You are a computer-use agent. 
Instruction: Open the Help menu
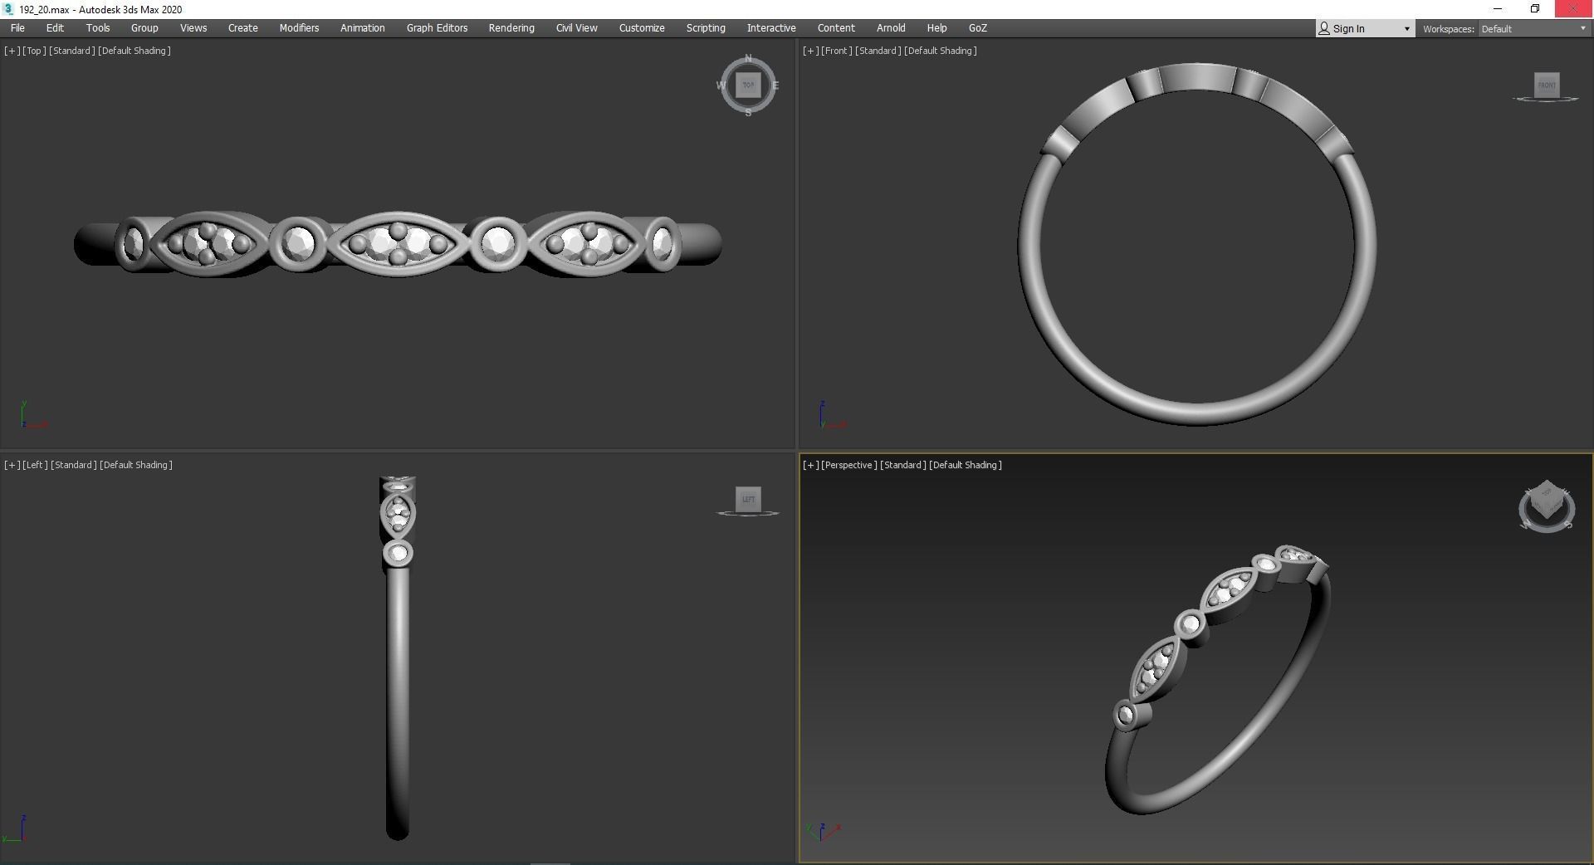pos(936,28)
